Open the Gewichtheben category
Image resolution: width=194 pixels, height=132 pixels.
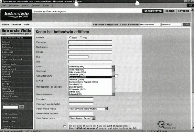pyautogui.click(x=10, y=96)
